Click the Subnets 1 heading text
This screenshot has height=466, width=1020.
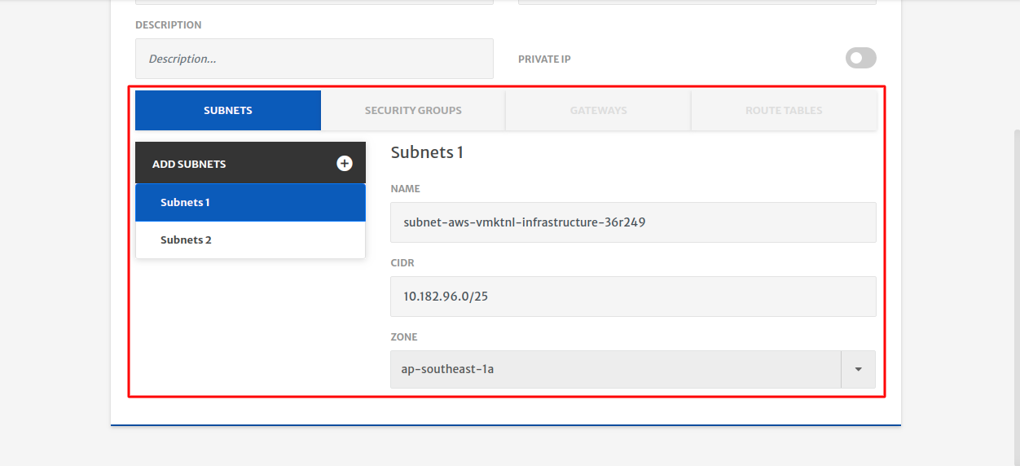coord(427,152)
